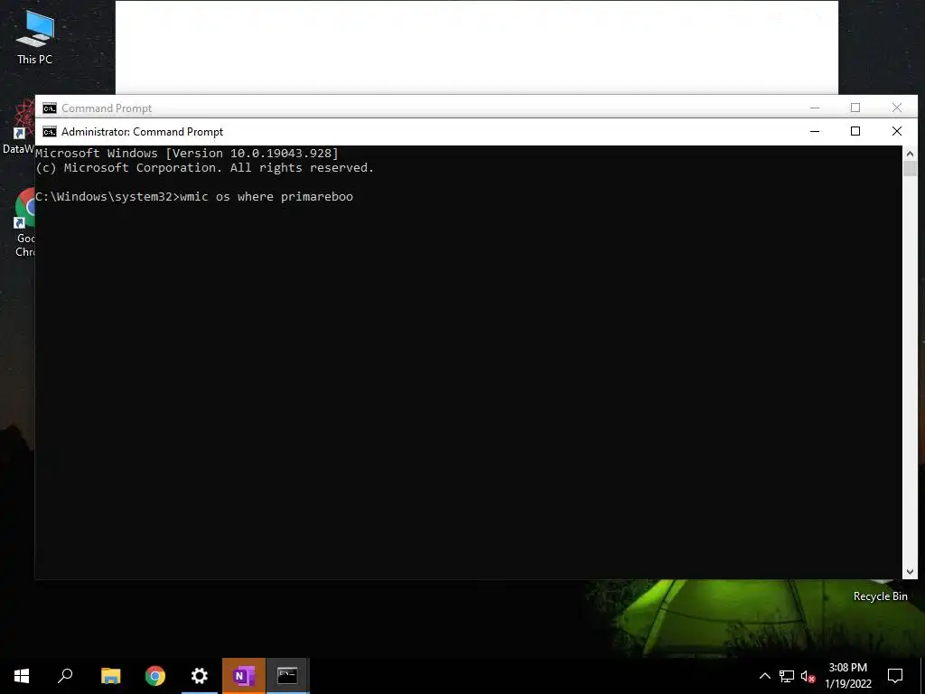Open the taskbar search magnifier
925x694 pixels.
[x=65, y=676]
